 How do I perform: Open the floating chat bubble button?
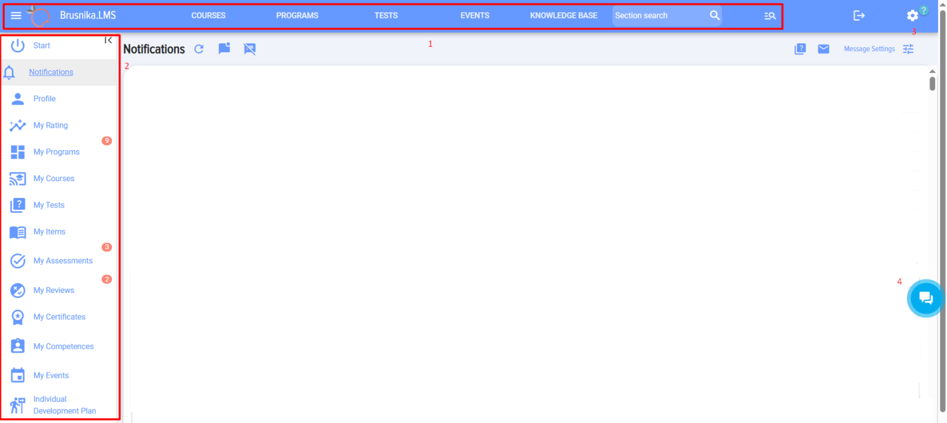point(926,298)
